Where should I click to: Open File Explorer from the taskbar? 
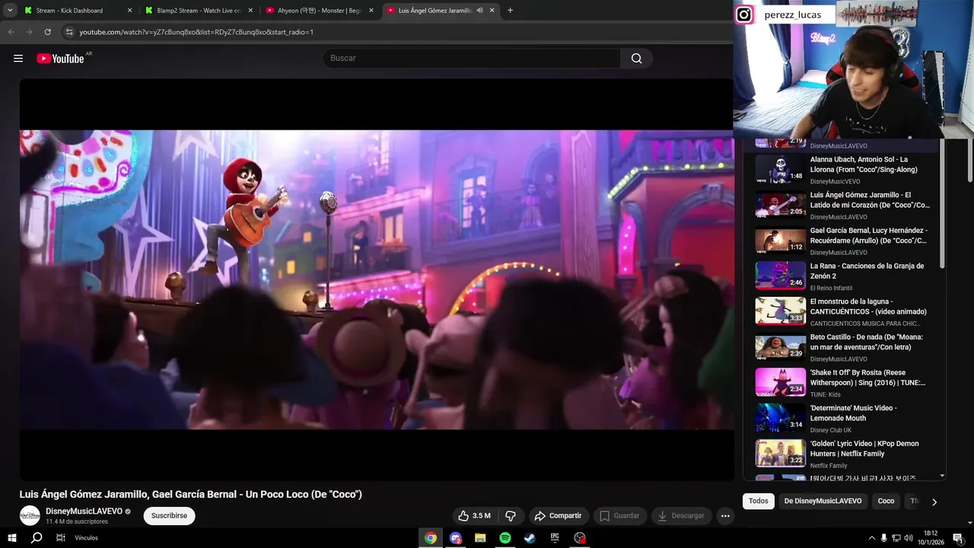point(480,538)
